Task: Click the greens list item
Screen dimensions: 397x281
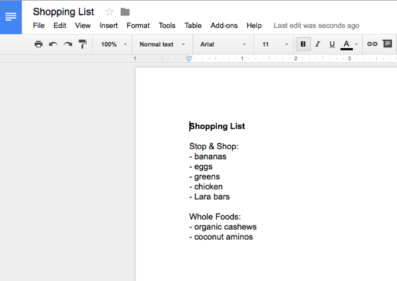Action: (205, 177)
